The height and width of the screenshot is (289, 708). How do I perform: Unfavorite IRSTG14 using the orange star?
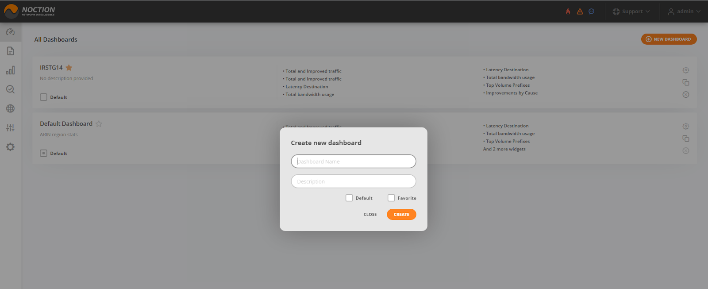coord(69,68)
